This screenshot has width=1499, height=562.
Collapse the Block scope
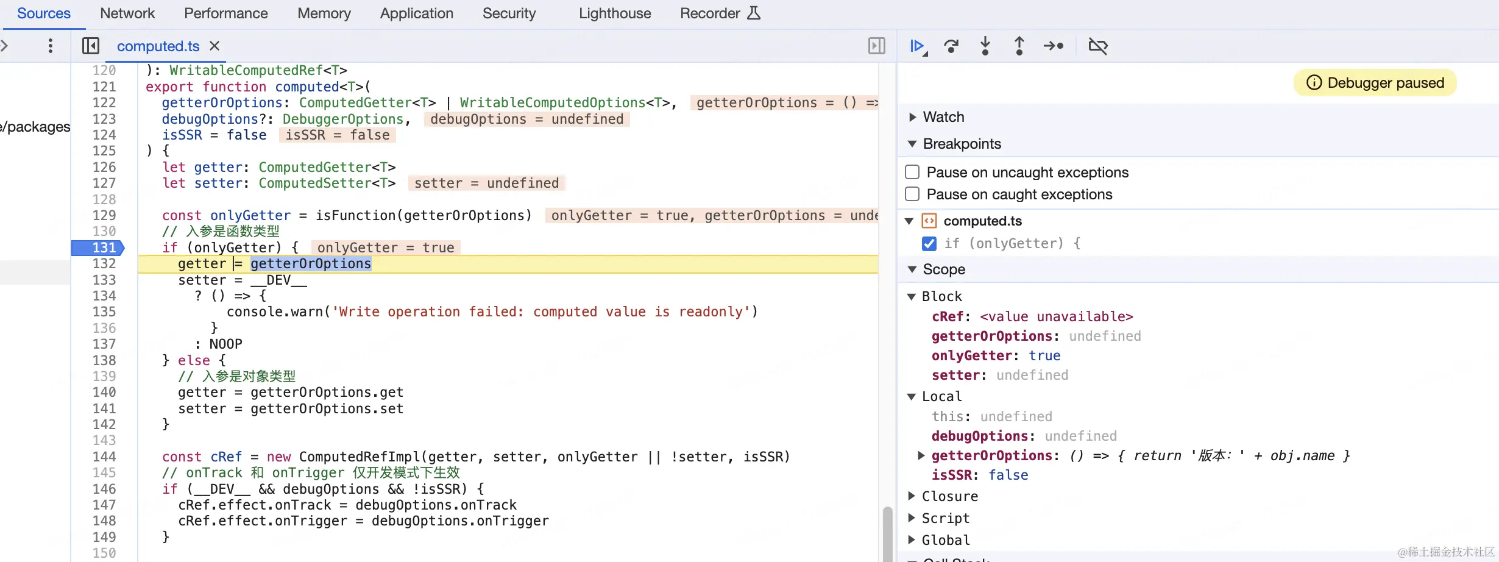[x=912, y=296]
